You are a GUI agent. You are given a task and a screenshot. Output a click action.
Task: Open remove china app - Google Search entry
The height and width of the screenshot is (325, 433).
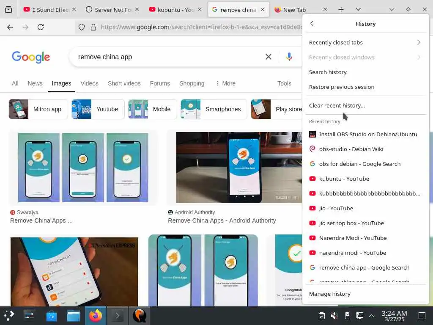366,267
